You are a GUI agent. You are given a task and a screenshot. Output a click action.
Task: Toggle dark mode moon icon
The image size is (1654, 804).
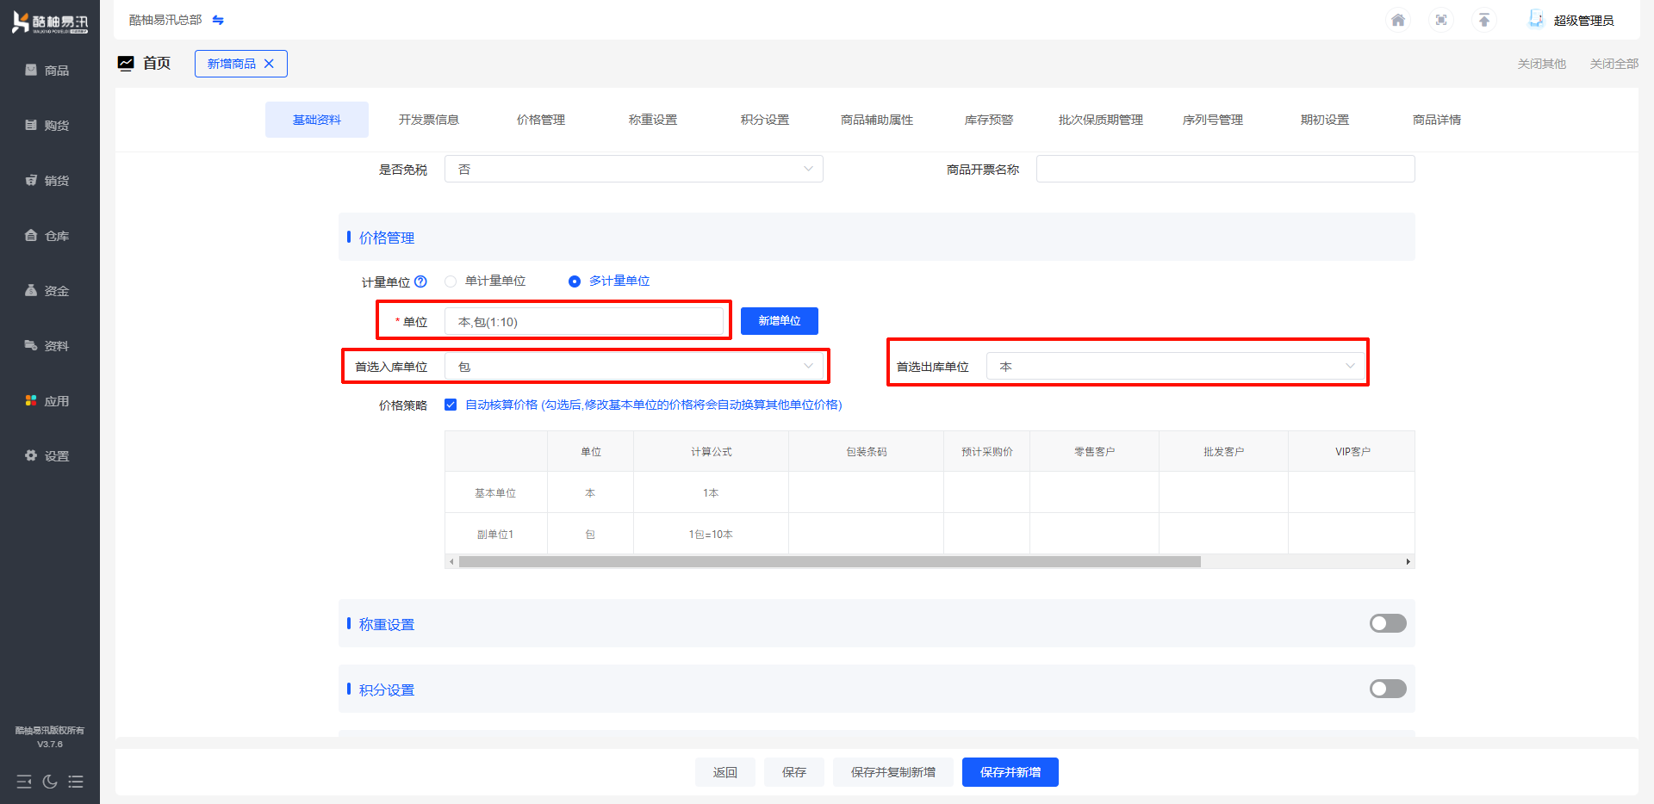point(50,782)
